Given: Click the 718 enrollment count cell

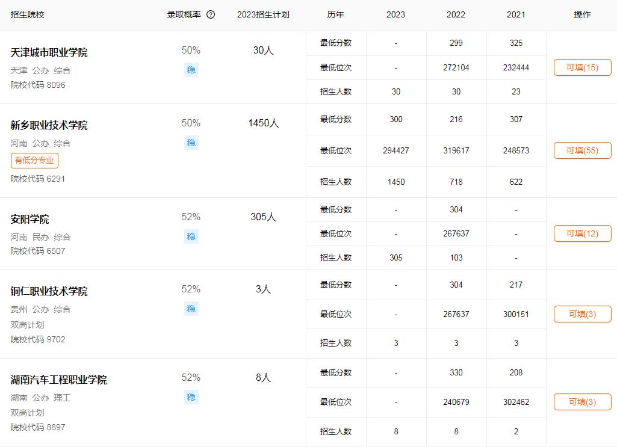Looking at the screenshot, I should [456, 182].
